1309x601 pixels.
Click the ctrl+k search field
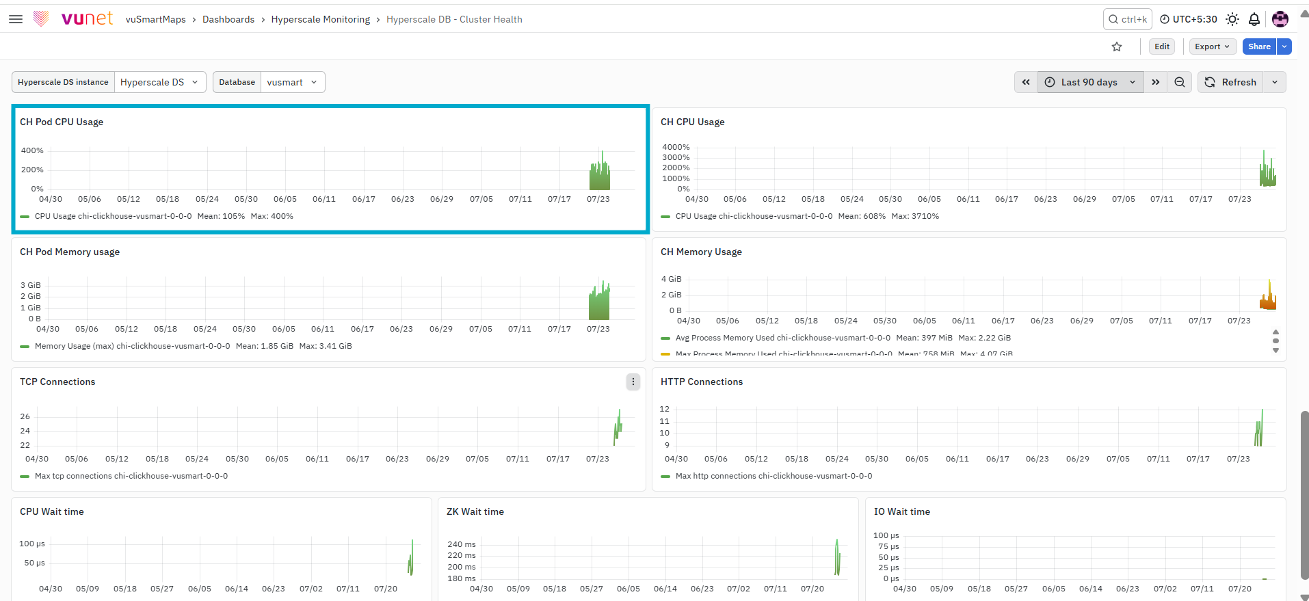point(1128,19)
